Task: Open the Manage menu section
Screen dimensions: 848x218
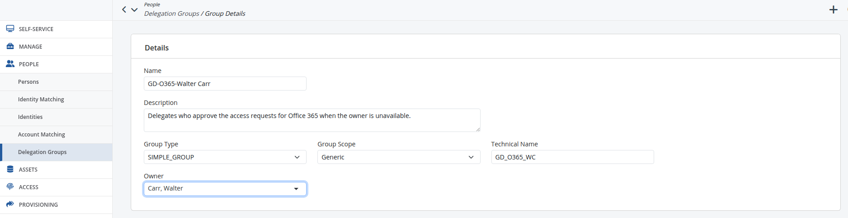Action: 56,46
